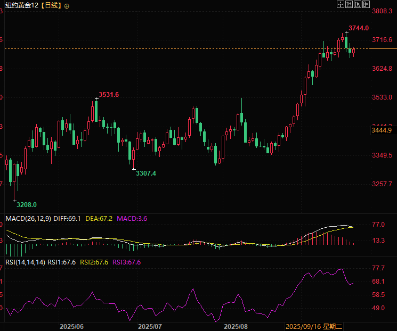Click the RSI(14,14,14) indicator label

pyautogui.click(x=26, y=262)
